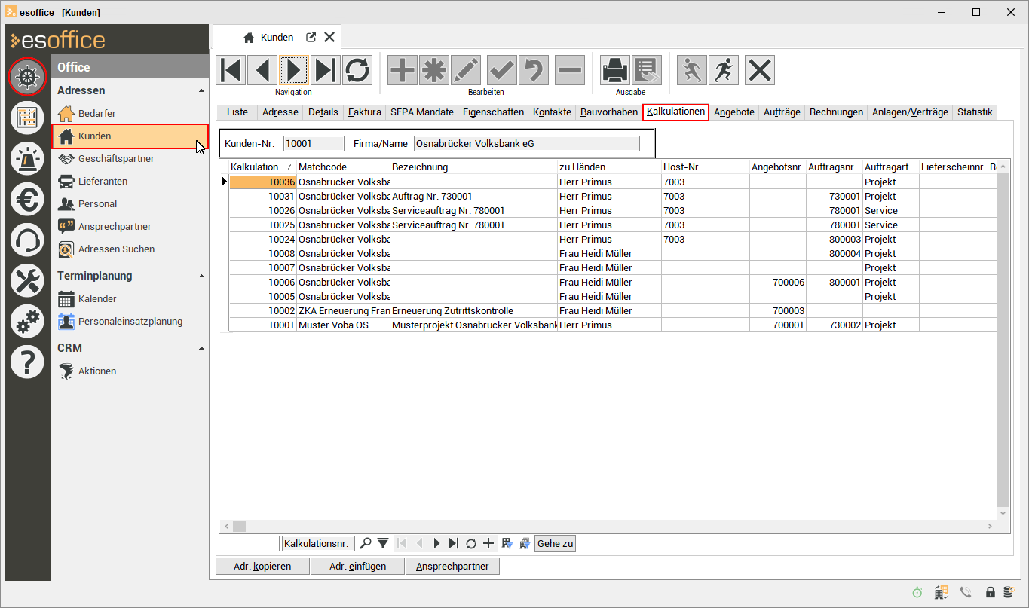Click the asterisk copy-record icon in Bearbeiten

[x=434, y=70]
